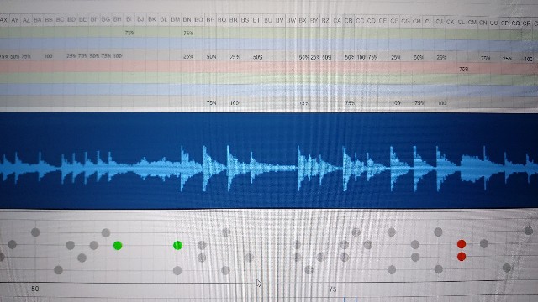The height and width of the screenshot is (302, 538).
Task: Click the timeline marker labeled 75
Action: point(333,289)
